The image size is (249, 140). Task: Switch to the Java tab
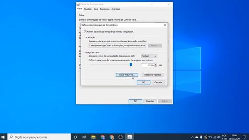(96, 9)
